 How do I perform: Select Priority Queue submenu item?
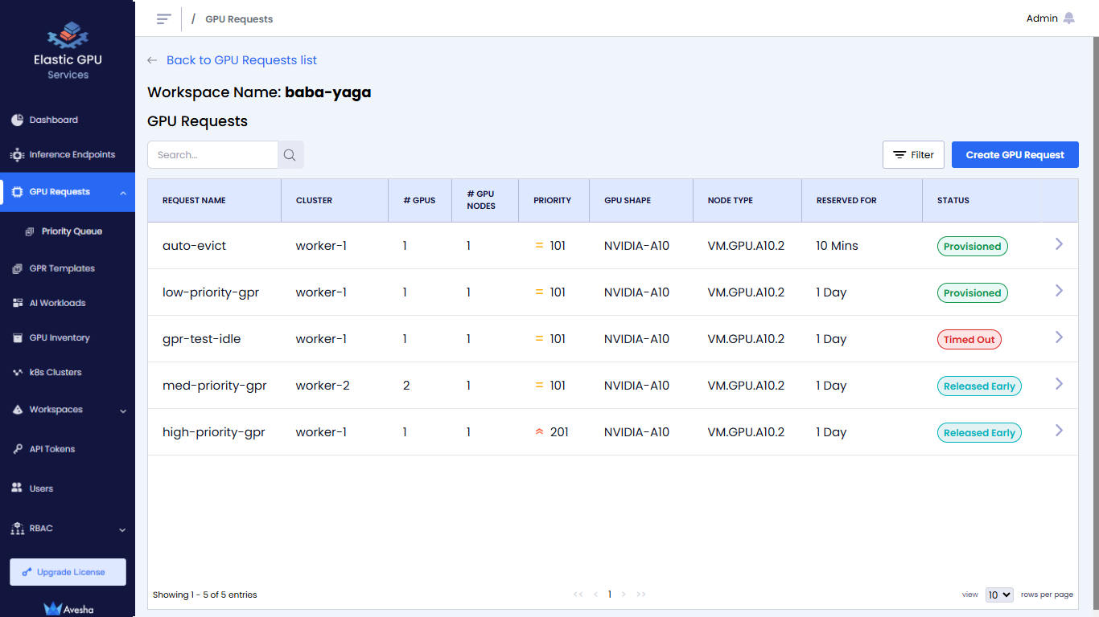72,231
